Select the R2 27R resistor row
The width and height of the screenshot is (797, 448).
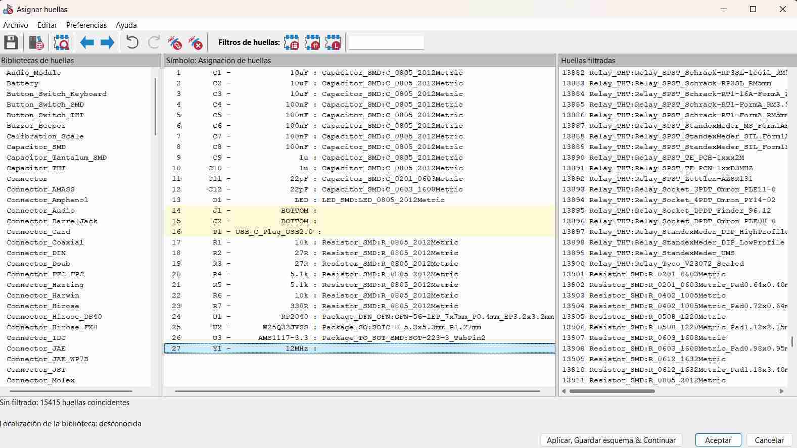[x=360, y=253]
